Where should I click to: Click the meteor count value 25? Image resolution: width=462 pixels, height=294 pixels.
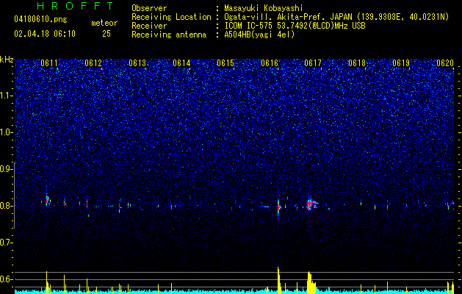coord(107,34)
